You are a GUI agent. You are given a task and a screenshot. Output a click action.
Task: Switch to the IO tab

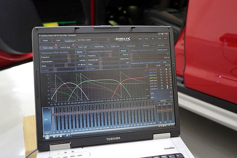point(153,39)
